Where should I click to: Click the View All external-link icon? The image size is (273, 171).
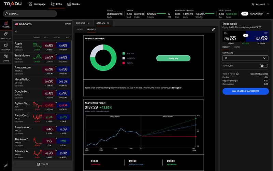pyautogui.click(x=38, y=164)
